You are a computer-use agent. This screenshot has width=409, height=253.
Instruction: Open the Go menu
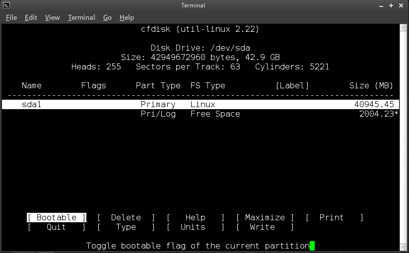coord(107,17)
